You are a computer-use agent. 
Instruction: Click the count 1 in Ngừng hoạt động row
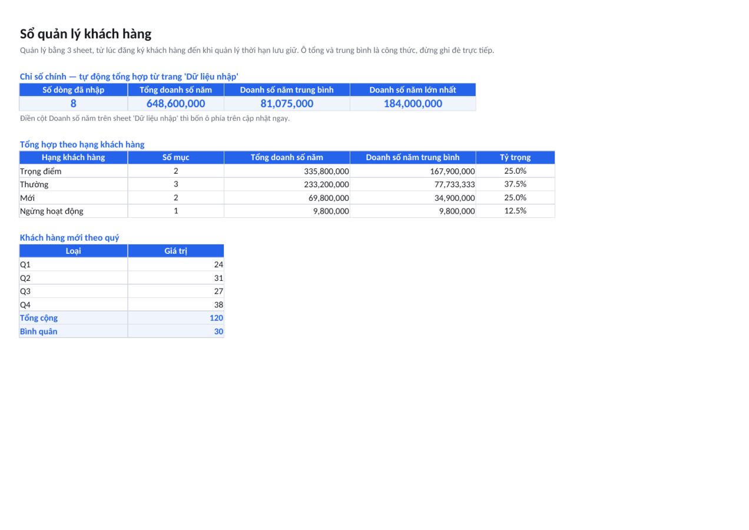(x=176, y=211)
